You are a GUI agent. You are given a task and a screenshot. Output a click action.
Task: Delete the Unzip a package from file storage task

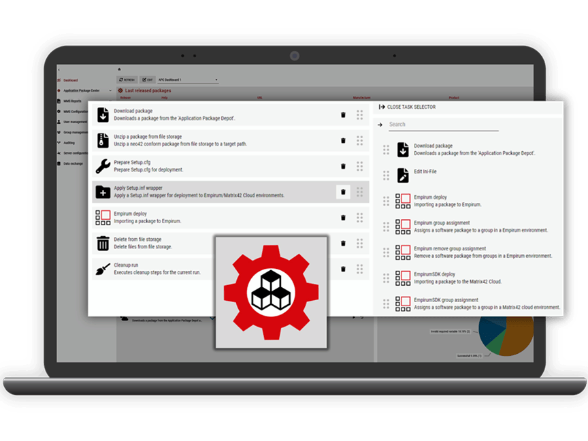343,141
